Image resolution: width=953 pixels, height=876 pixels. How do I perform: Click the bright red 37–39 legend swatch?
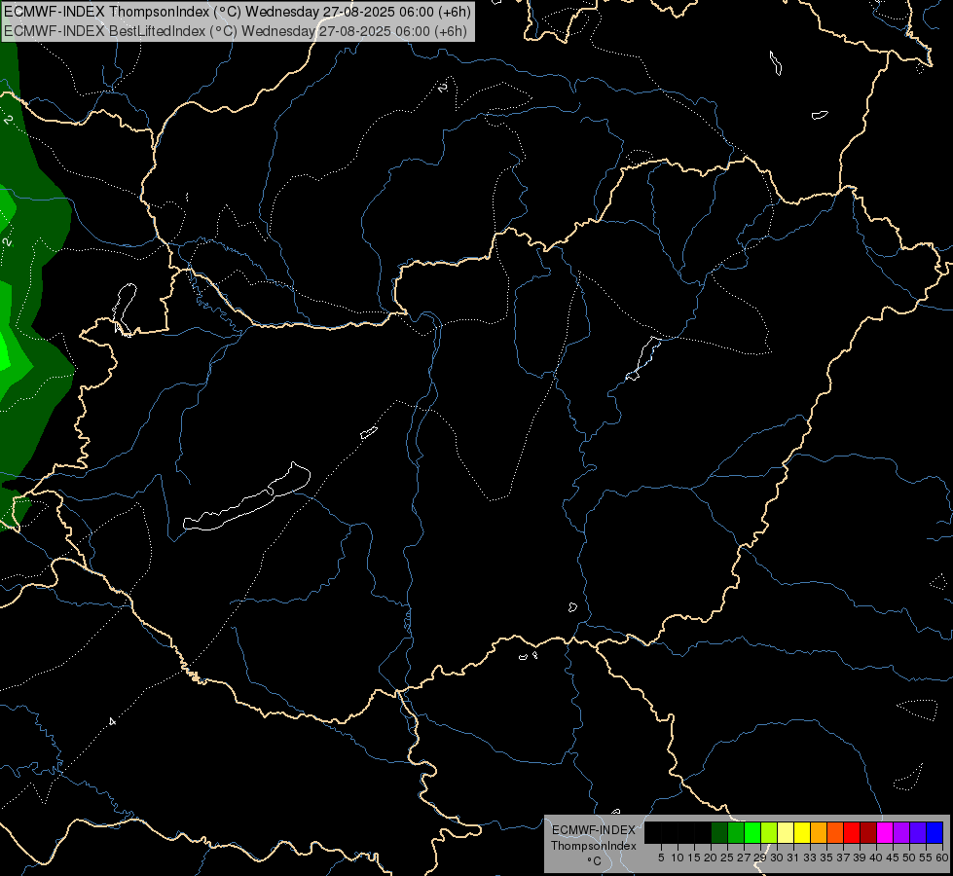[x=852, y=832]
